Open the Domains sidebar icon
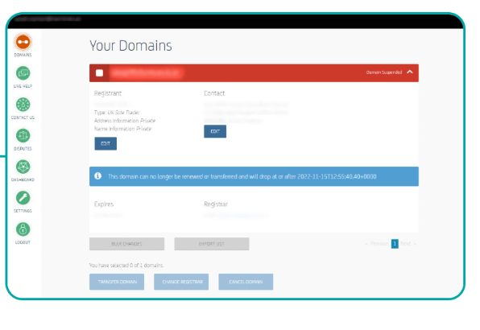Viewport: 480px width, 330px height. pyautogui.click(x=23, y=42)
